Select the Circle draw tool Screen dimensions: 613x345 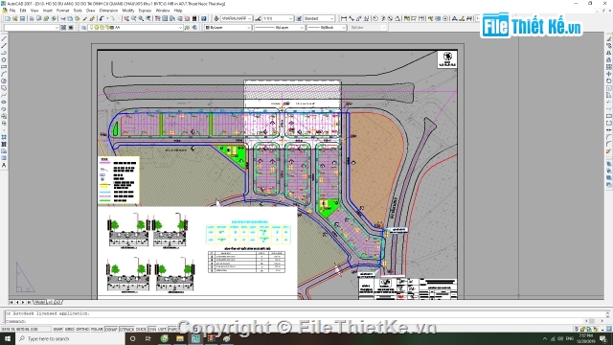4,80
